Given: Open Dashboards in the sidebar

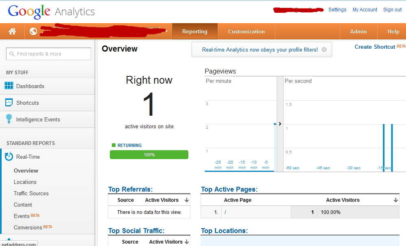Looking at the screenshot, I should (47, 86).
